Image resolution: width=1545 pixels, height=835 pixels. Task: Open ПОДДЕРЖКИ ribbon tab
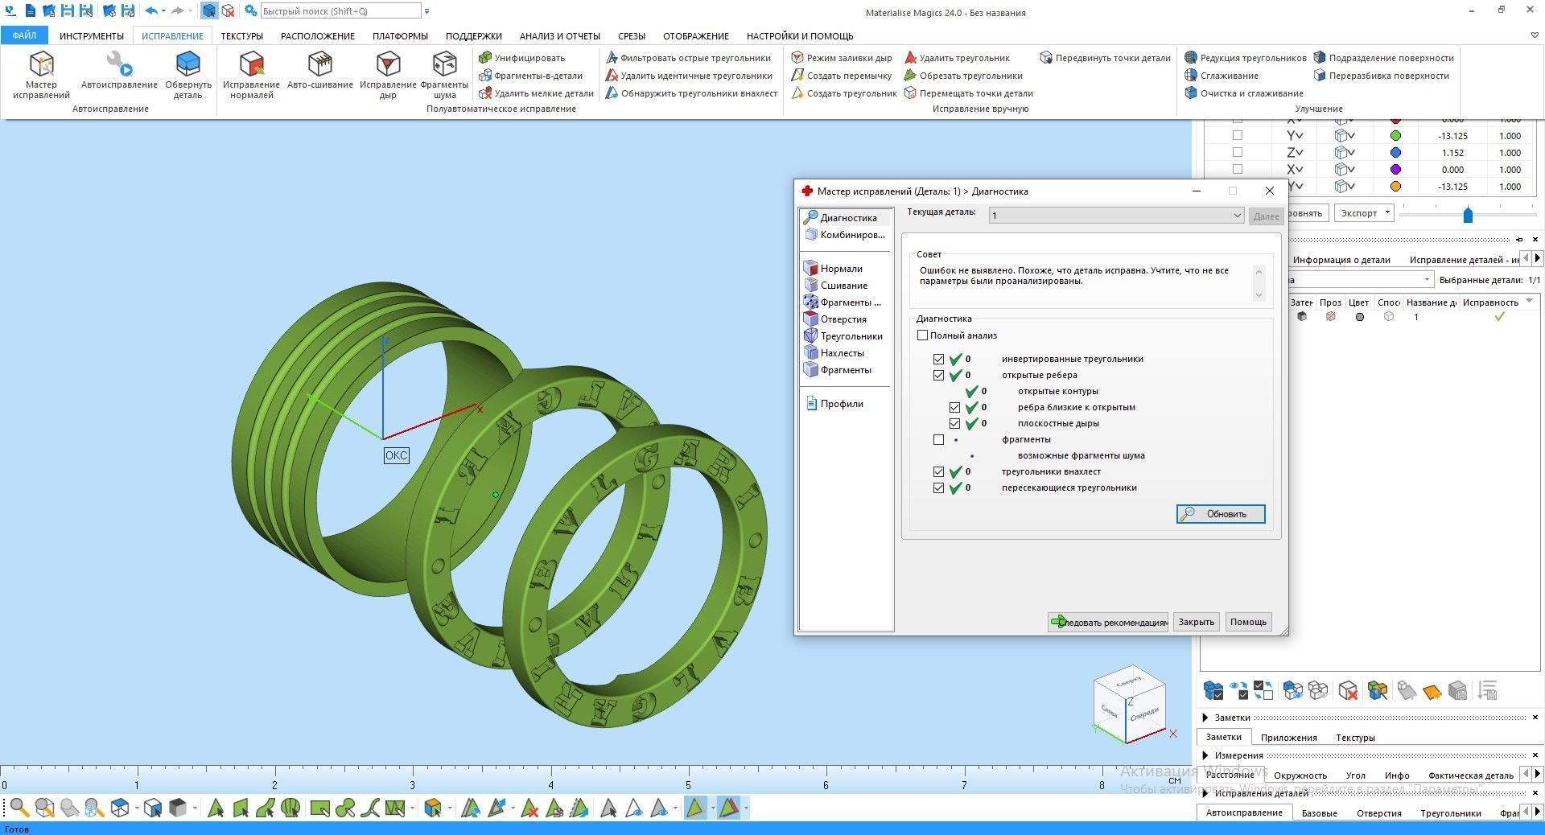pyautogui.click(x=474, y=35)
